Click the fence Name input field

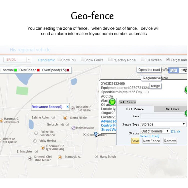(163, 116)
